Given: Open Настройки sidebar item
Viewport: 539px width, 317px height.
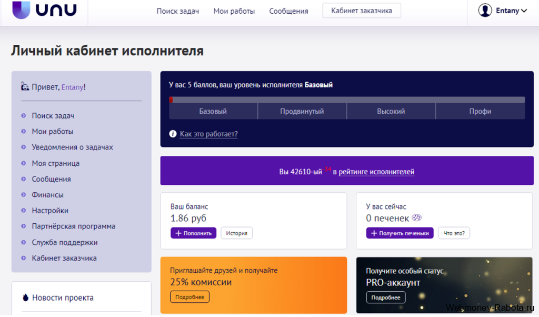Looking at the screenshot, I should point(50,211).
